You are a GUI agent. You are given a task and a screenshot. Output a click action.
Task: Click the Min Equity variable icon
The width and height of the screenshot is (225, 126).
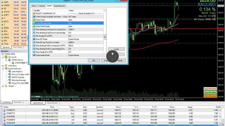34,36
